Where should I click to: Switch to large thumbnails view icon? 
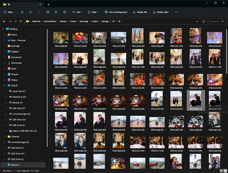coord(225,171)
